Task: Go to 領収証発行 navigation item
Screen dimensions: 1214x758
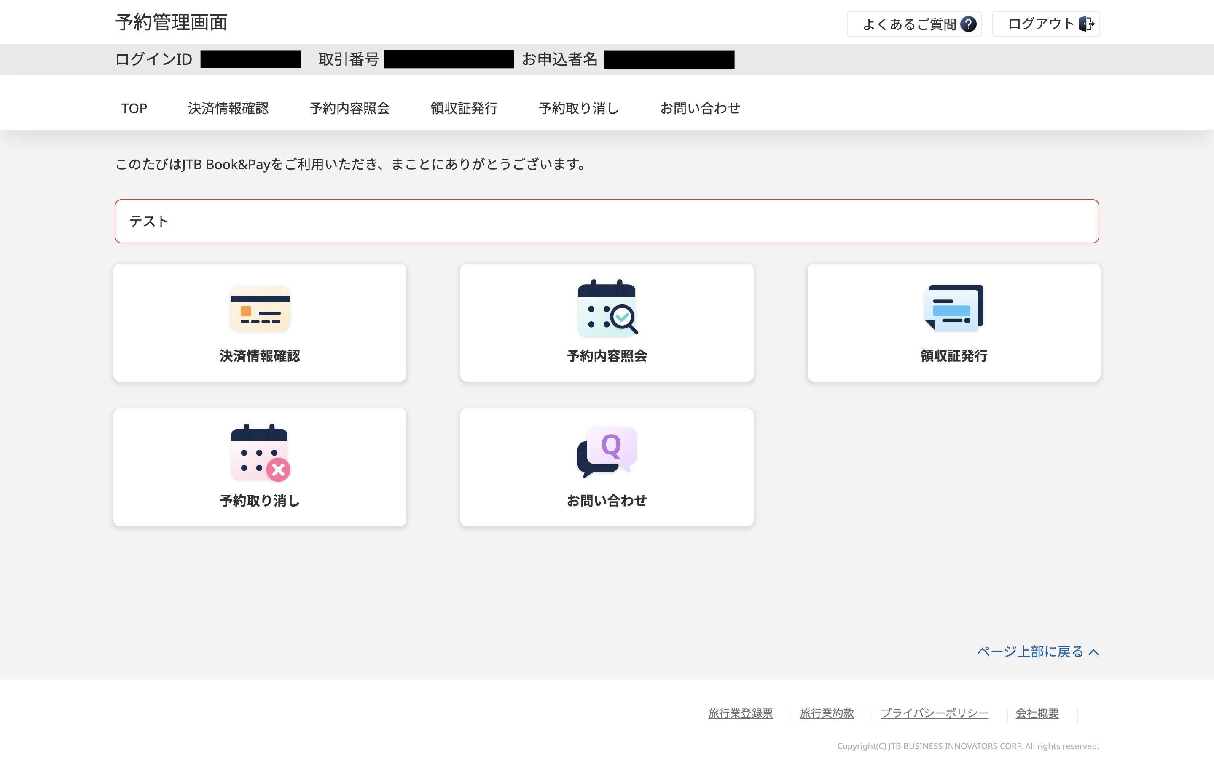Action: tap(464, 108)
